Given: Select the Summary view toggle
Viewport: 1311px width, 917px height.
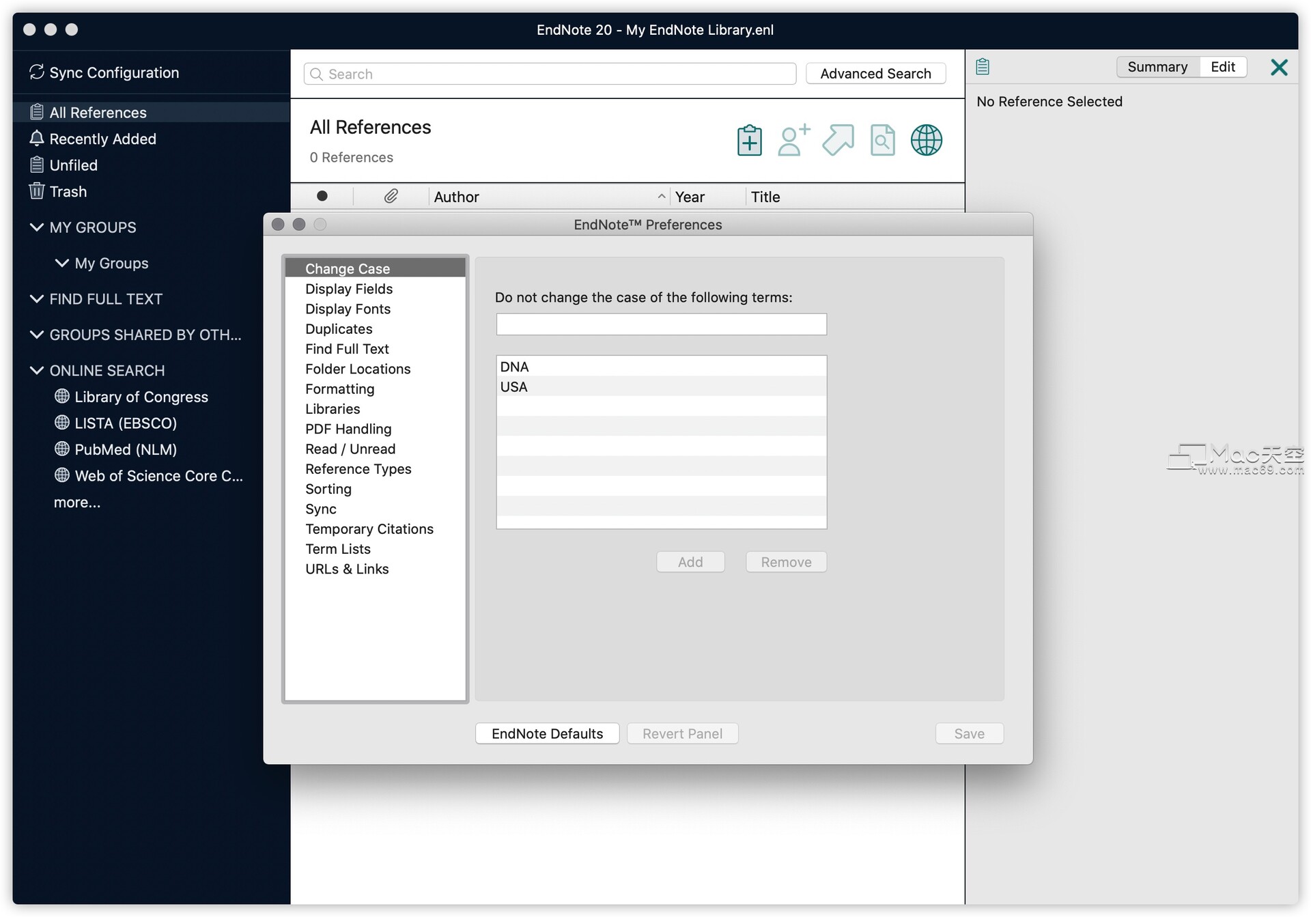Looking at the screenshot, I should [x=1157, y=66].
